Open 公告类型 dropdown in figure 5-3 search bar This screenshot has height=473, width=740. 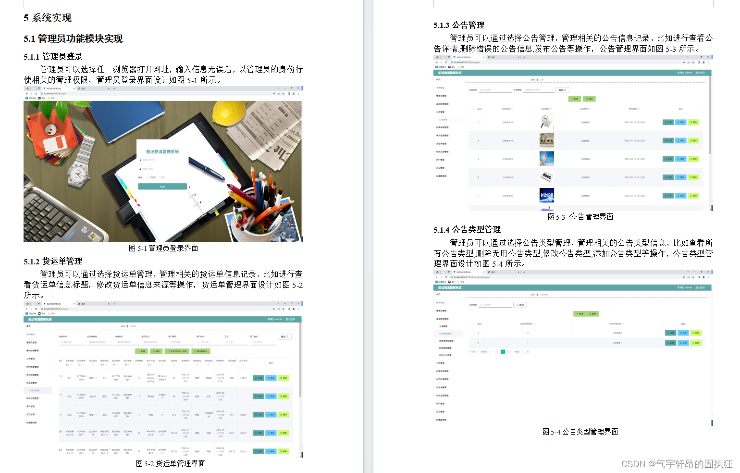[x=539, y=90]
